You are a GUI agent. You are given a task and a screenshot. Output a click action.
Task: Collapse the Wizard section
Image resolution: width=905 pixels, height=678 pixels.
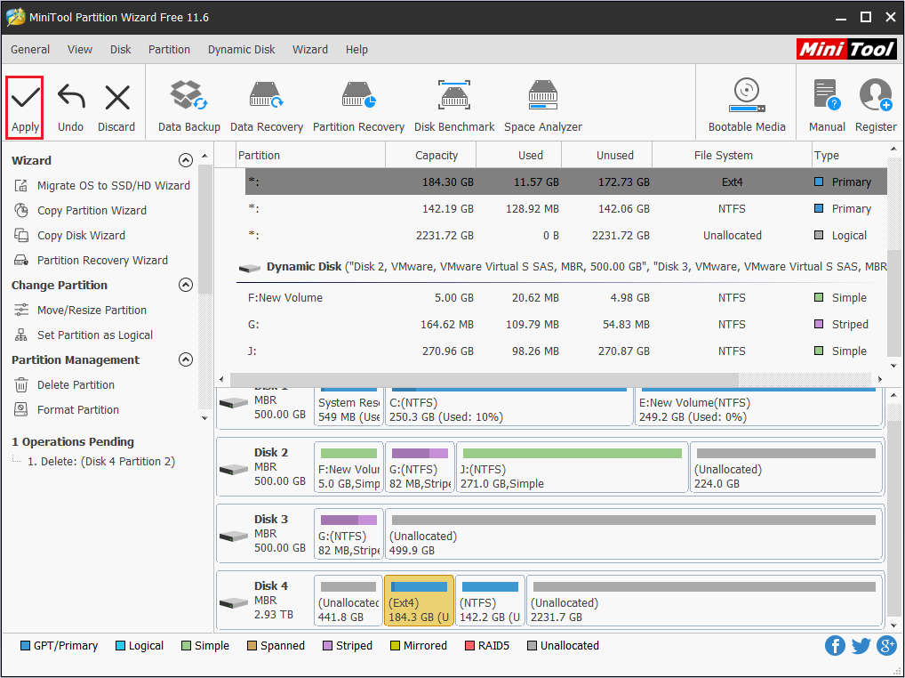coord(185,160)
